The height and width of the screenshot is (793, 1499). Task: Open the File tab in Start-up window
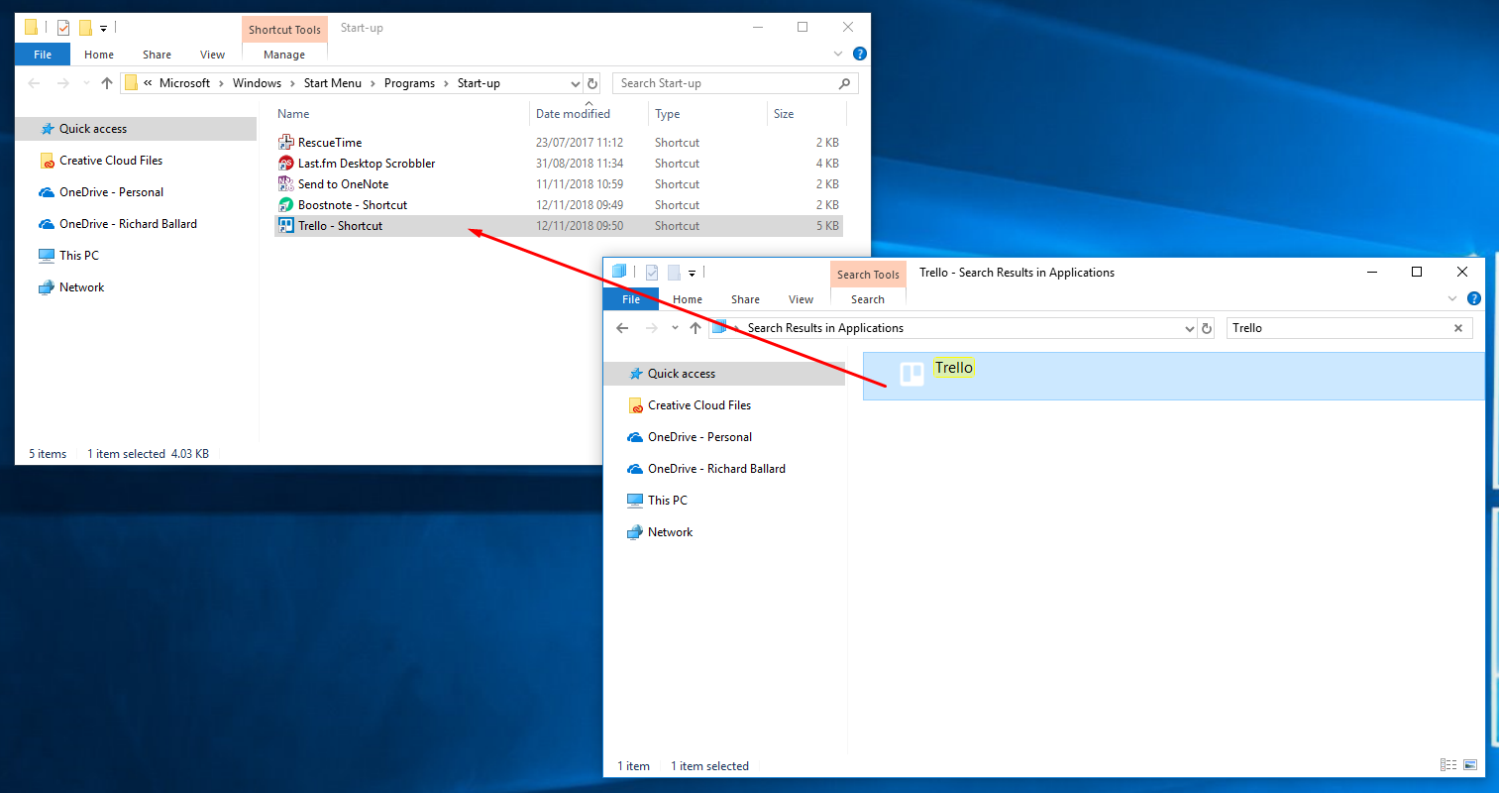(x=43, y=55)
